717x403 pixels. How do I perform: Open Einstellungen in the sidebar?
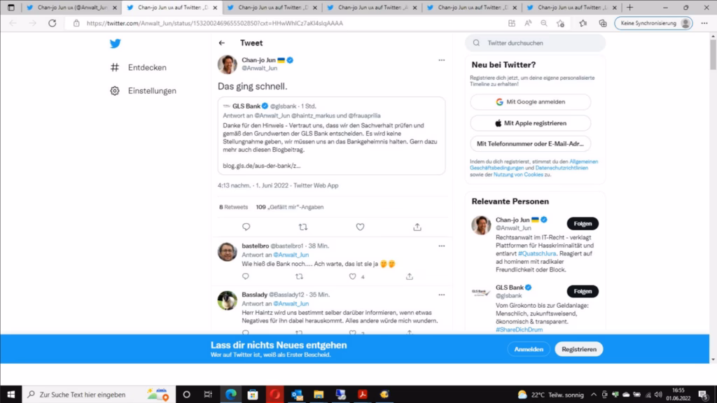point(151,91)
